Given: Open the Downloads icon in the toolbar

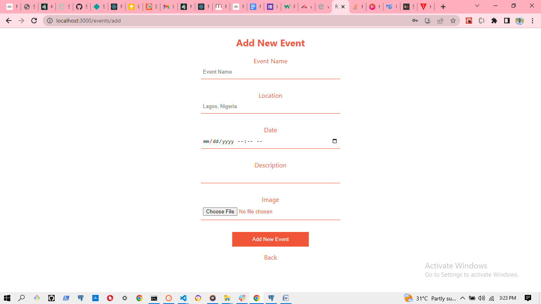Looking at the screenshot, I should tap(428, 21).
